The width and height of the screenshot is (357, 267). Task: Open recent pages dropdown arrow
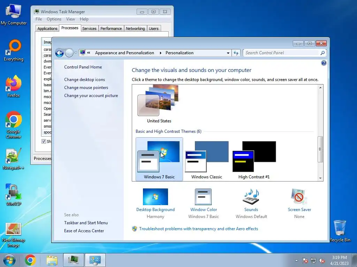point(76,53)
